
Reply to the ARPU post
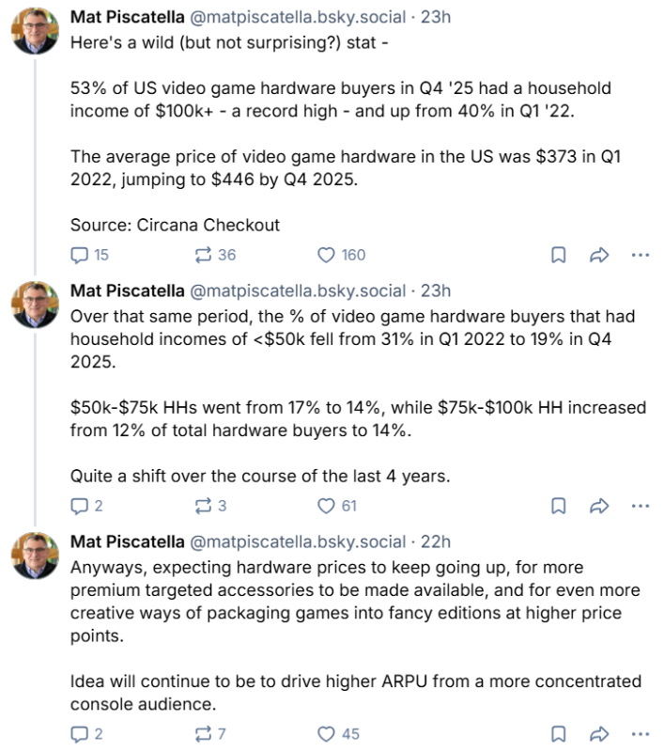pos(81,733)
